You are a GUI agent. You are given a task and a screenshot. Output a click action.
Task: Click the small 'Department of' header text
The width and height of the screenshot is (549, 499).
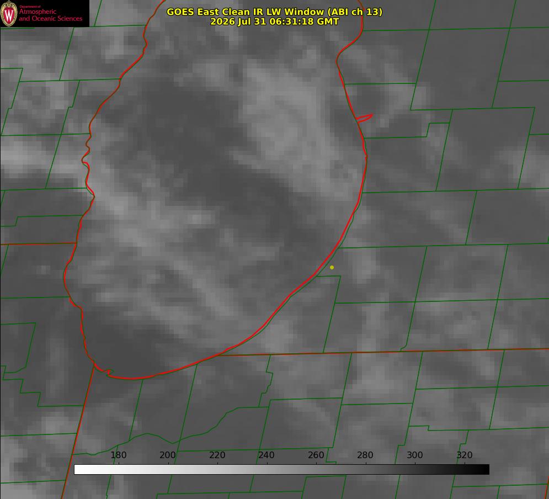click(30, 7)
